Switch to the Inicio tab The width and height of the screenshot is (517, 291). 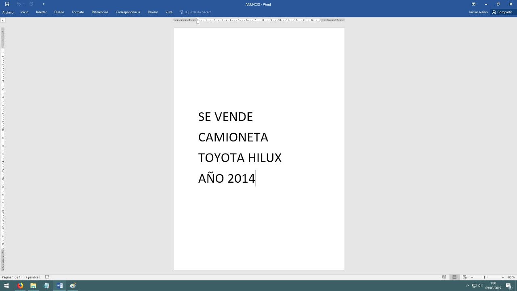pyautogui.click(x=24, y=12)
